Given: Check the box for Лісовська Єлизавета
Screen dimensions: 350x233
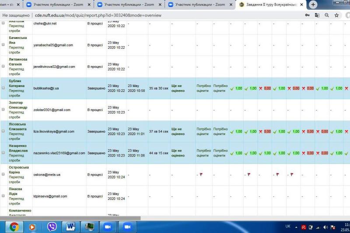Looking at the screenshot, I should [x=3, y=131].
